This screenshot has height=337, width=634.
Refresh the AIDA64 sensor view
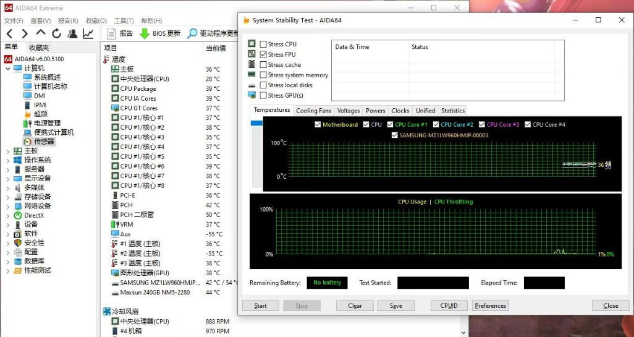(x=57, y=33)
